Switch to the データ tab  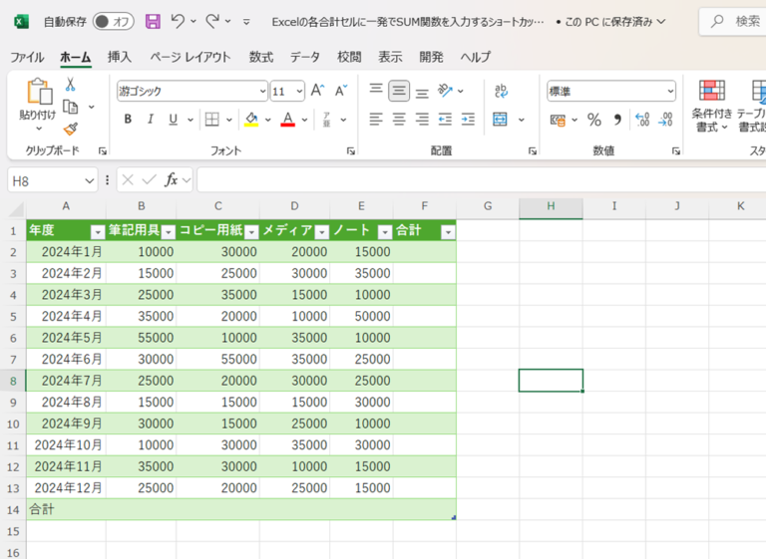pos(305,57)
